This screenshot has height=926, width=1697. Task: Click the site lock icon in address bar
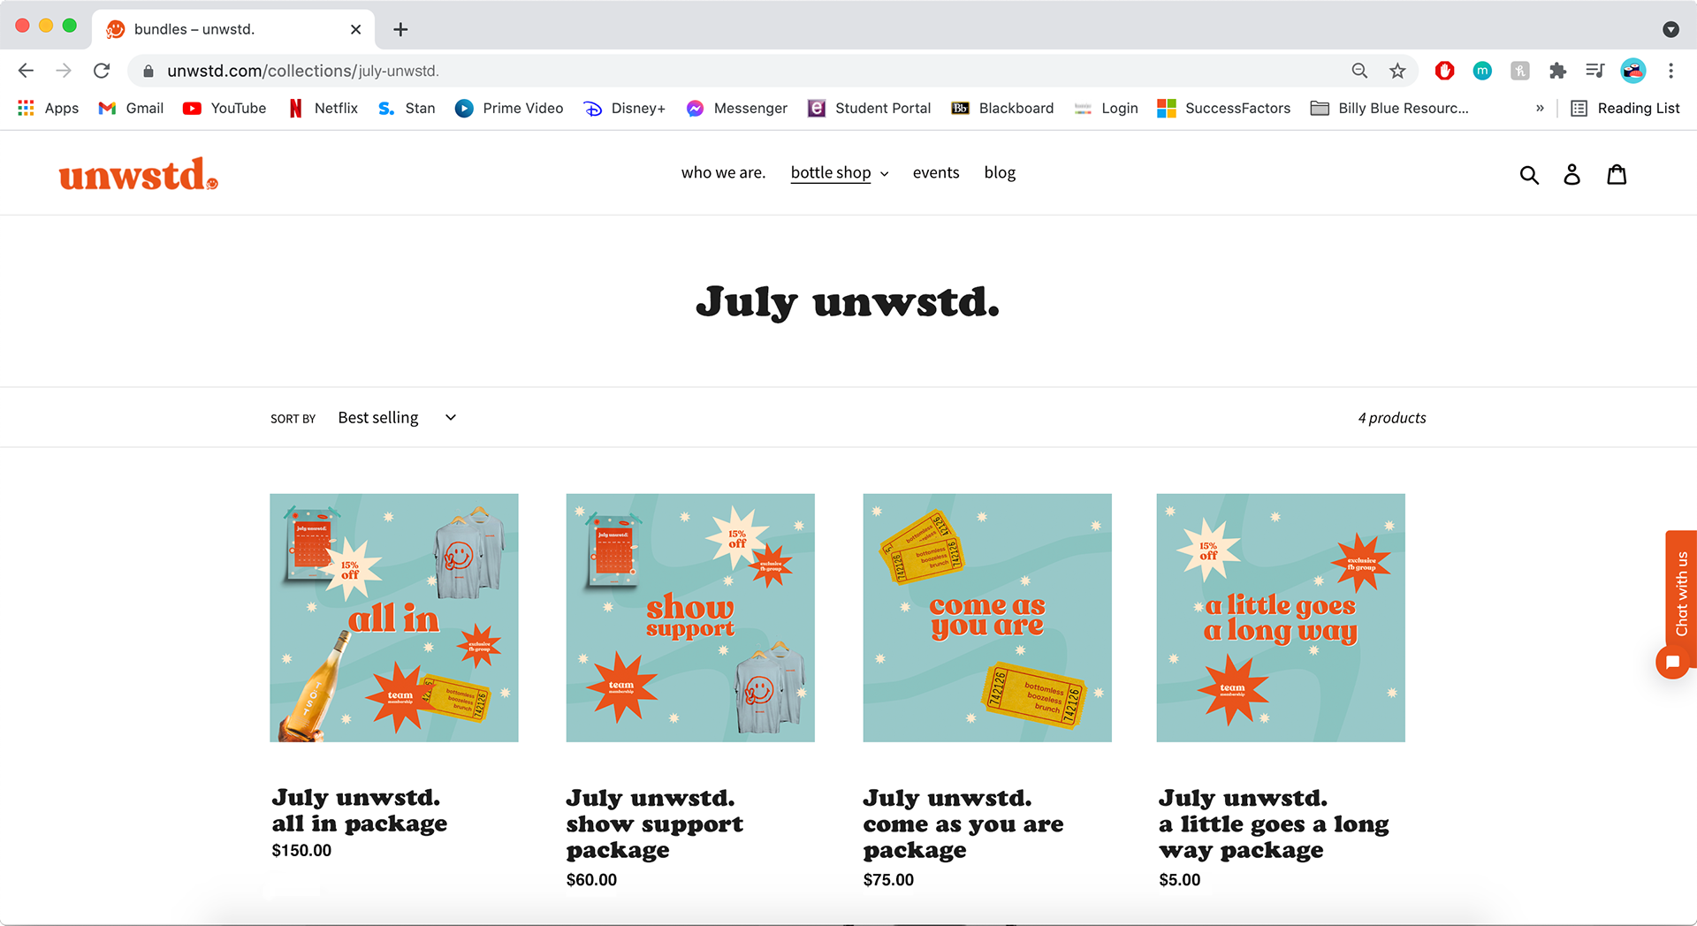(148, 71)
